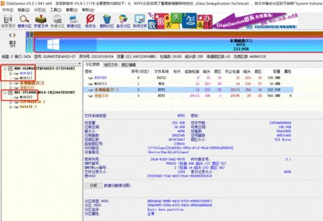The width and height of the screenshot is (323, 221).
Task: Click the Basic data partition name value
Action: click(x=166, y=209)
